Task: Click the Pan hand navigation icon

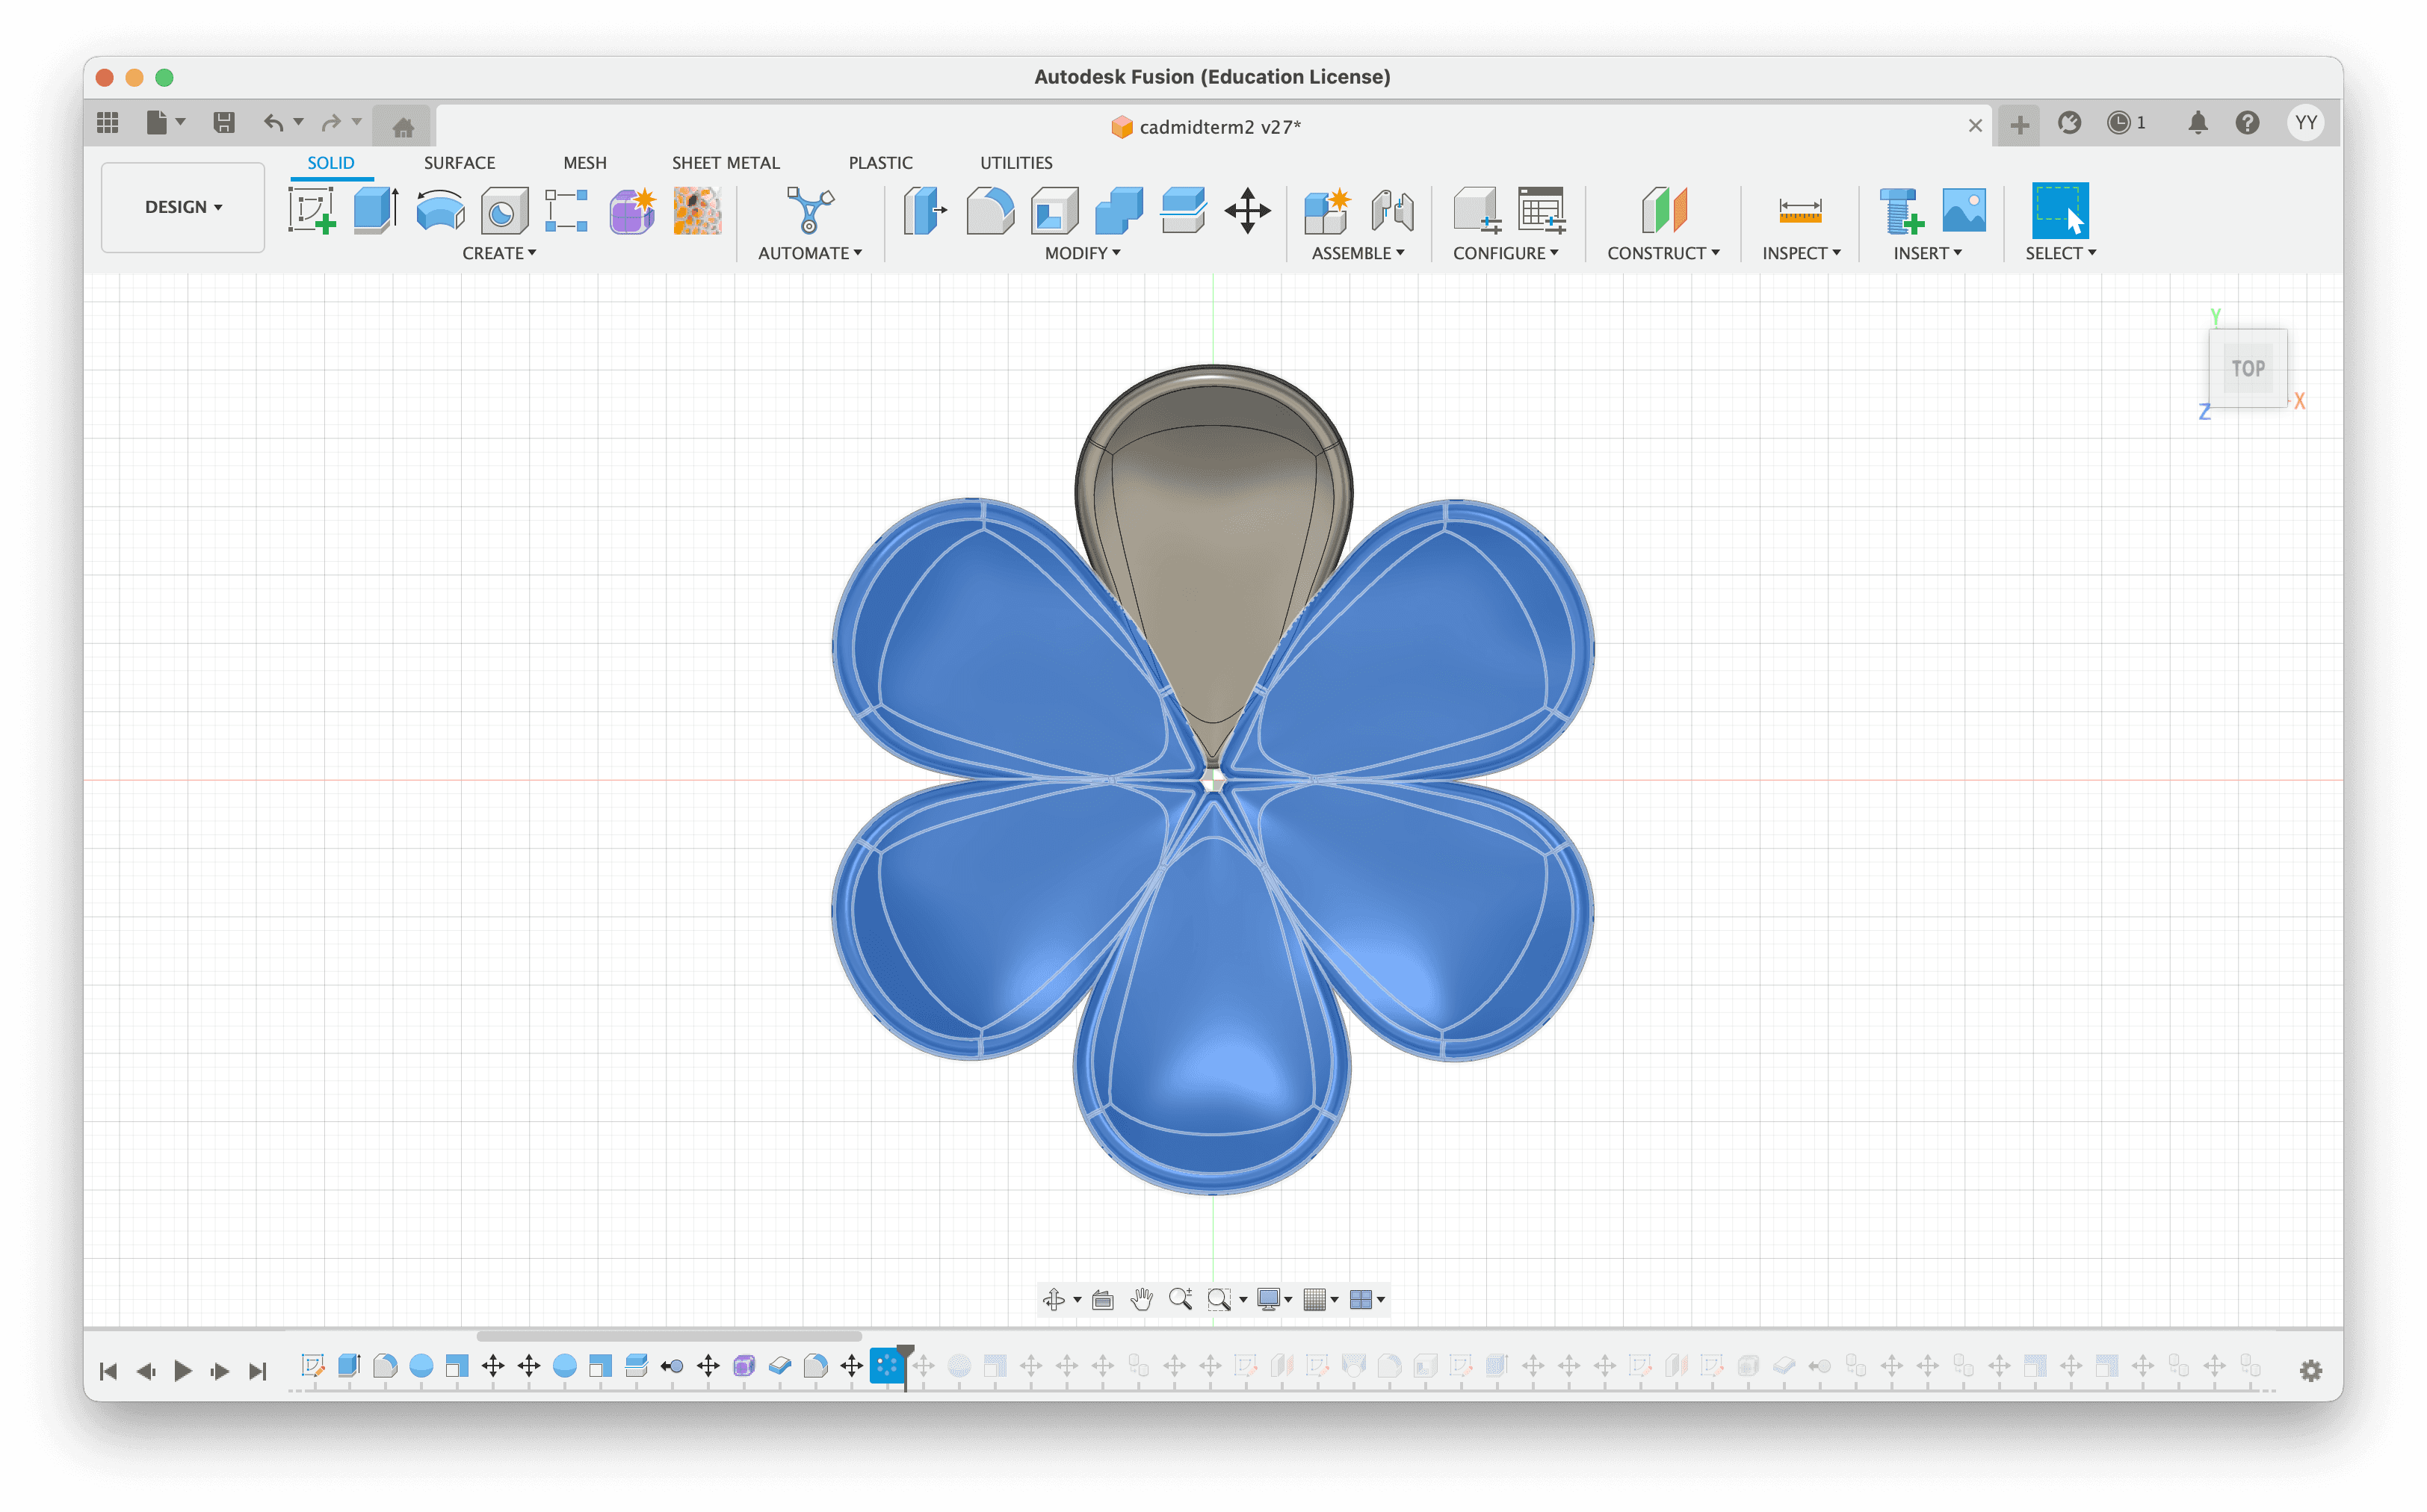Action: pyautogui.click(x=1141, y=1299)
